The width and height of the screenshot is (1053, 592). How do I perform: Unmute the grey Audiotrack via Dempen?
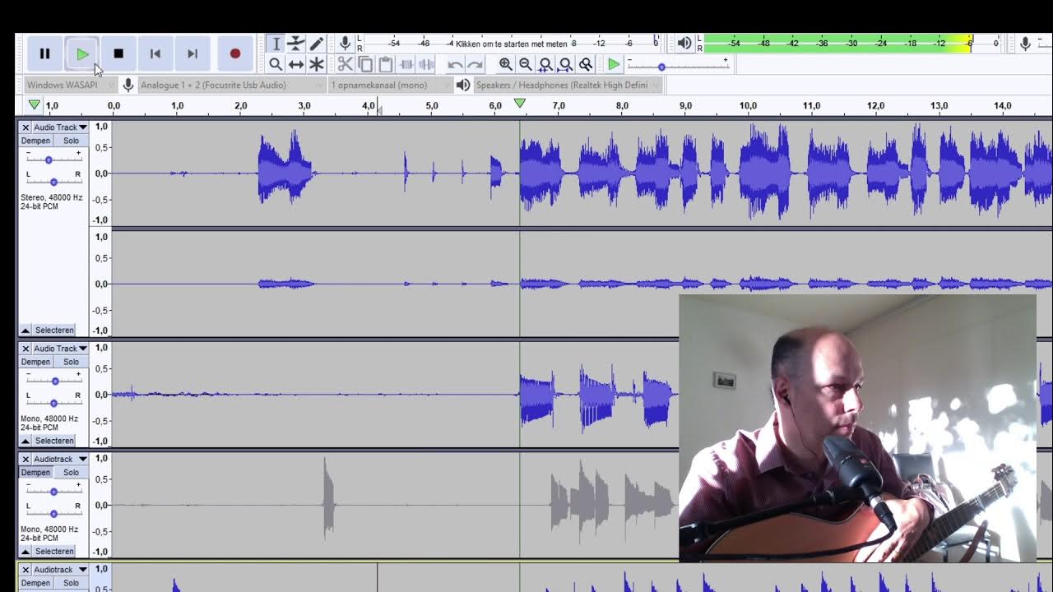[35, 472]
